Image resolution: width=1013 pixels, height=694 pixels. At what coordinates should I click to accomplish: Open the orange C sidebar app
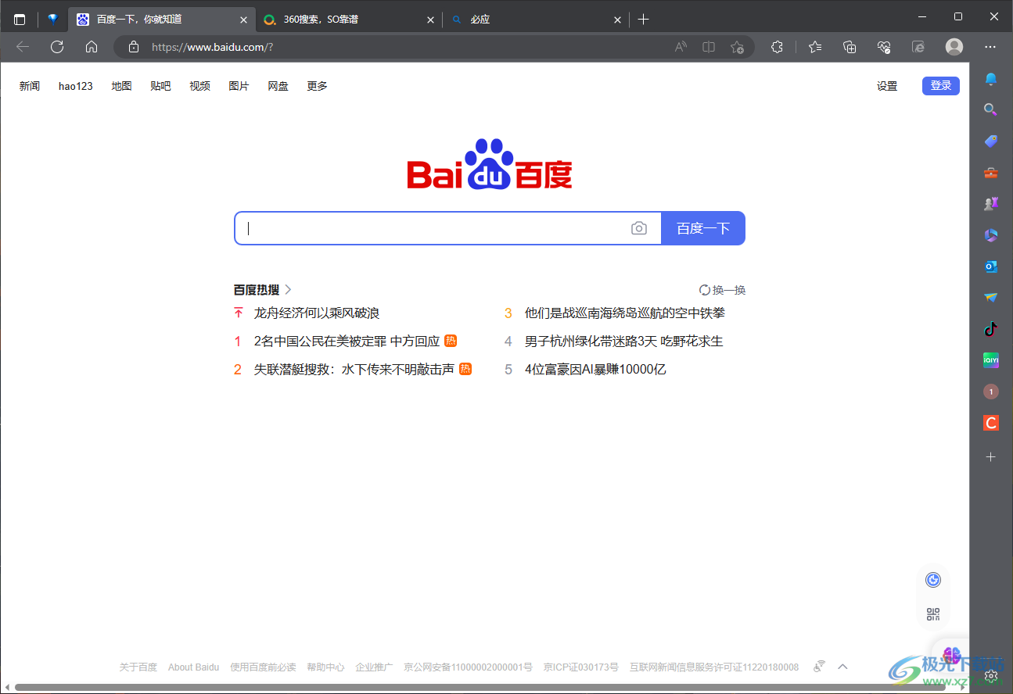991,423
